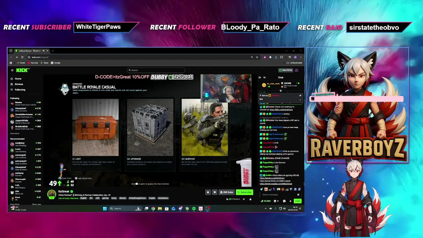Open followed channel Ramee
Viewport: 423px width, 238px height.
point(25,103)
